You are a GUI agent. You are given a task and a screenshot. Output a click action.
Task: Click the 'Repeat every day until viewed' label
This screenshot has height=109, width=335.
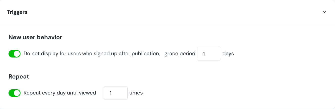[x=60, y=93]
